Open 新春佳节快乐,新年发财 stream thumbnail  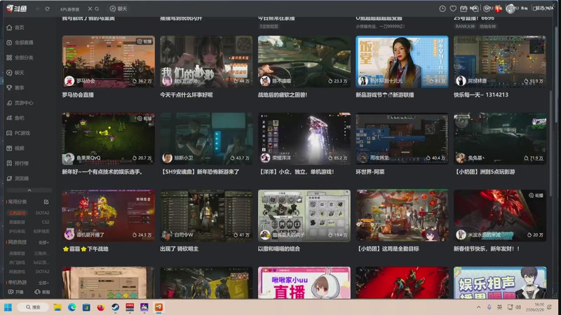click(x=500, y=216)
